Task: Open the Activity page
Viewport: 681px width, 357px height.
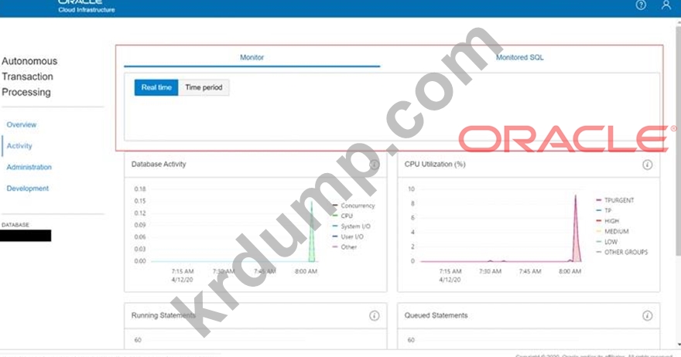Action: [19, 146]
